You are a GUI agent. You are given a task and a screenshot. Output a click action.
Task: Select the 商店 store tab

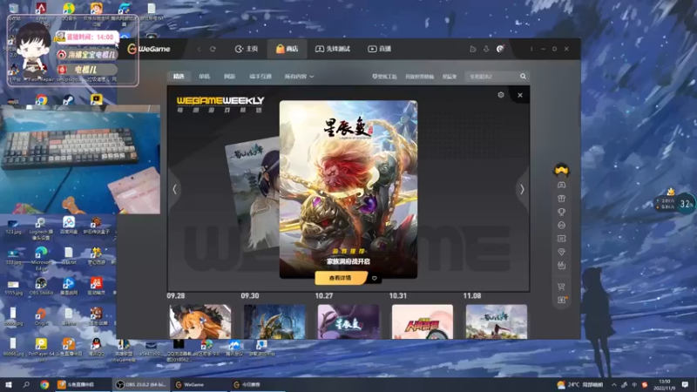(287, 49)
